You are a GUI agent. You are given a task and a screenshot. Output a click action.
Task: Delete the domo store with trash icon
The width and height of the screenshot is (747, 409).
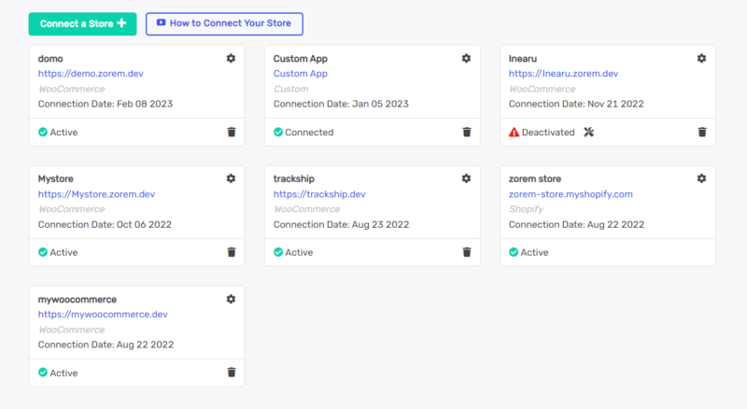(232, 132)
